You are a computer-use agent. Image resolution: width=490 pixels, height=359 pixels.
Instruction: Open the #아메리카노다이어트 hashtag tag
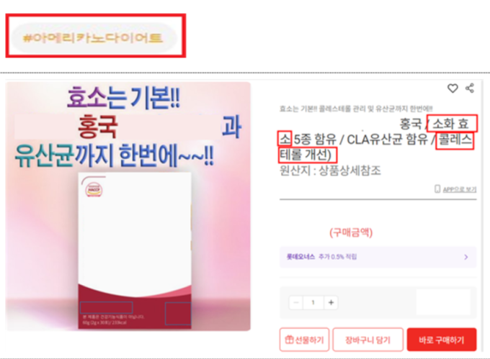pyautogui.click(x=93, y=38)
